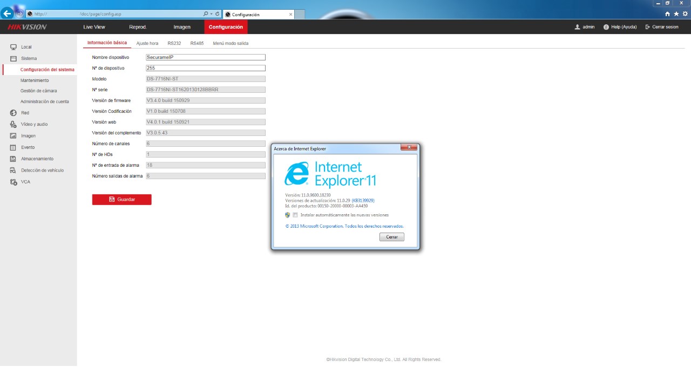The width and height of the screenshot is (691, 374).
Task: Click the Versión web value V4.0.1 build 150921
Action: click(206, 122)
